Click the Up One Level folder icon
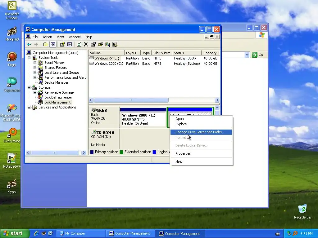318x238 pixels. point(46,44)
